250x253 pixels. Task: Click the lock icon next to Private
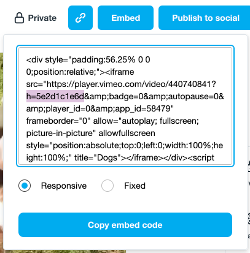tap(19, 18)
